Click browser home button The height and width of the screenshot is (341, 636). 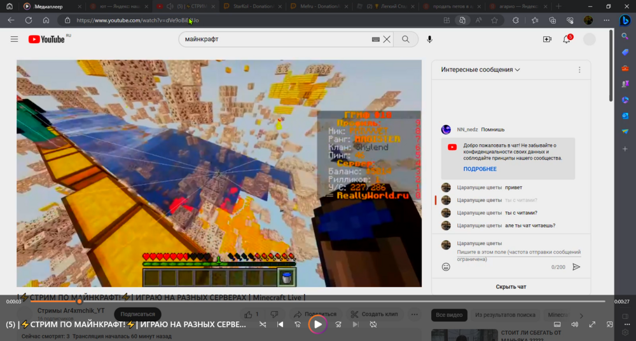(x=46, y=20)
